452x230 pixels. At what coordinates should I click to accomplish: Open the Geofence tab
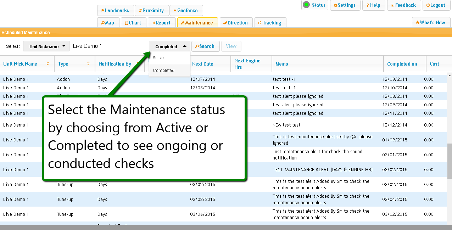click(x=186, y=11)
